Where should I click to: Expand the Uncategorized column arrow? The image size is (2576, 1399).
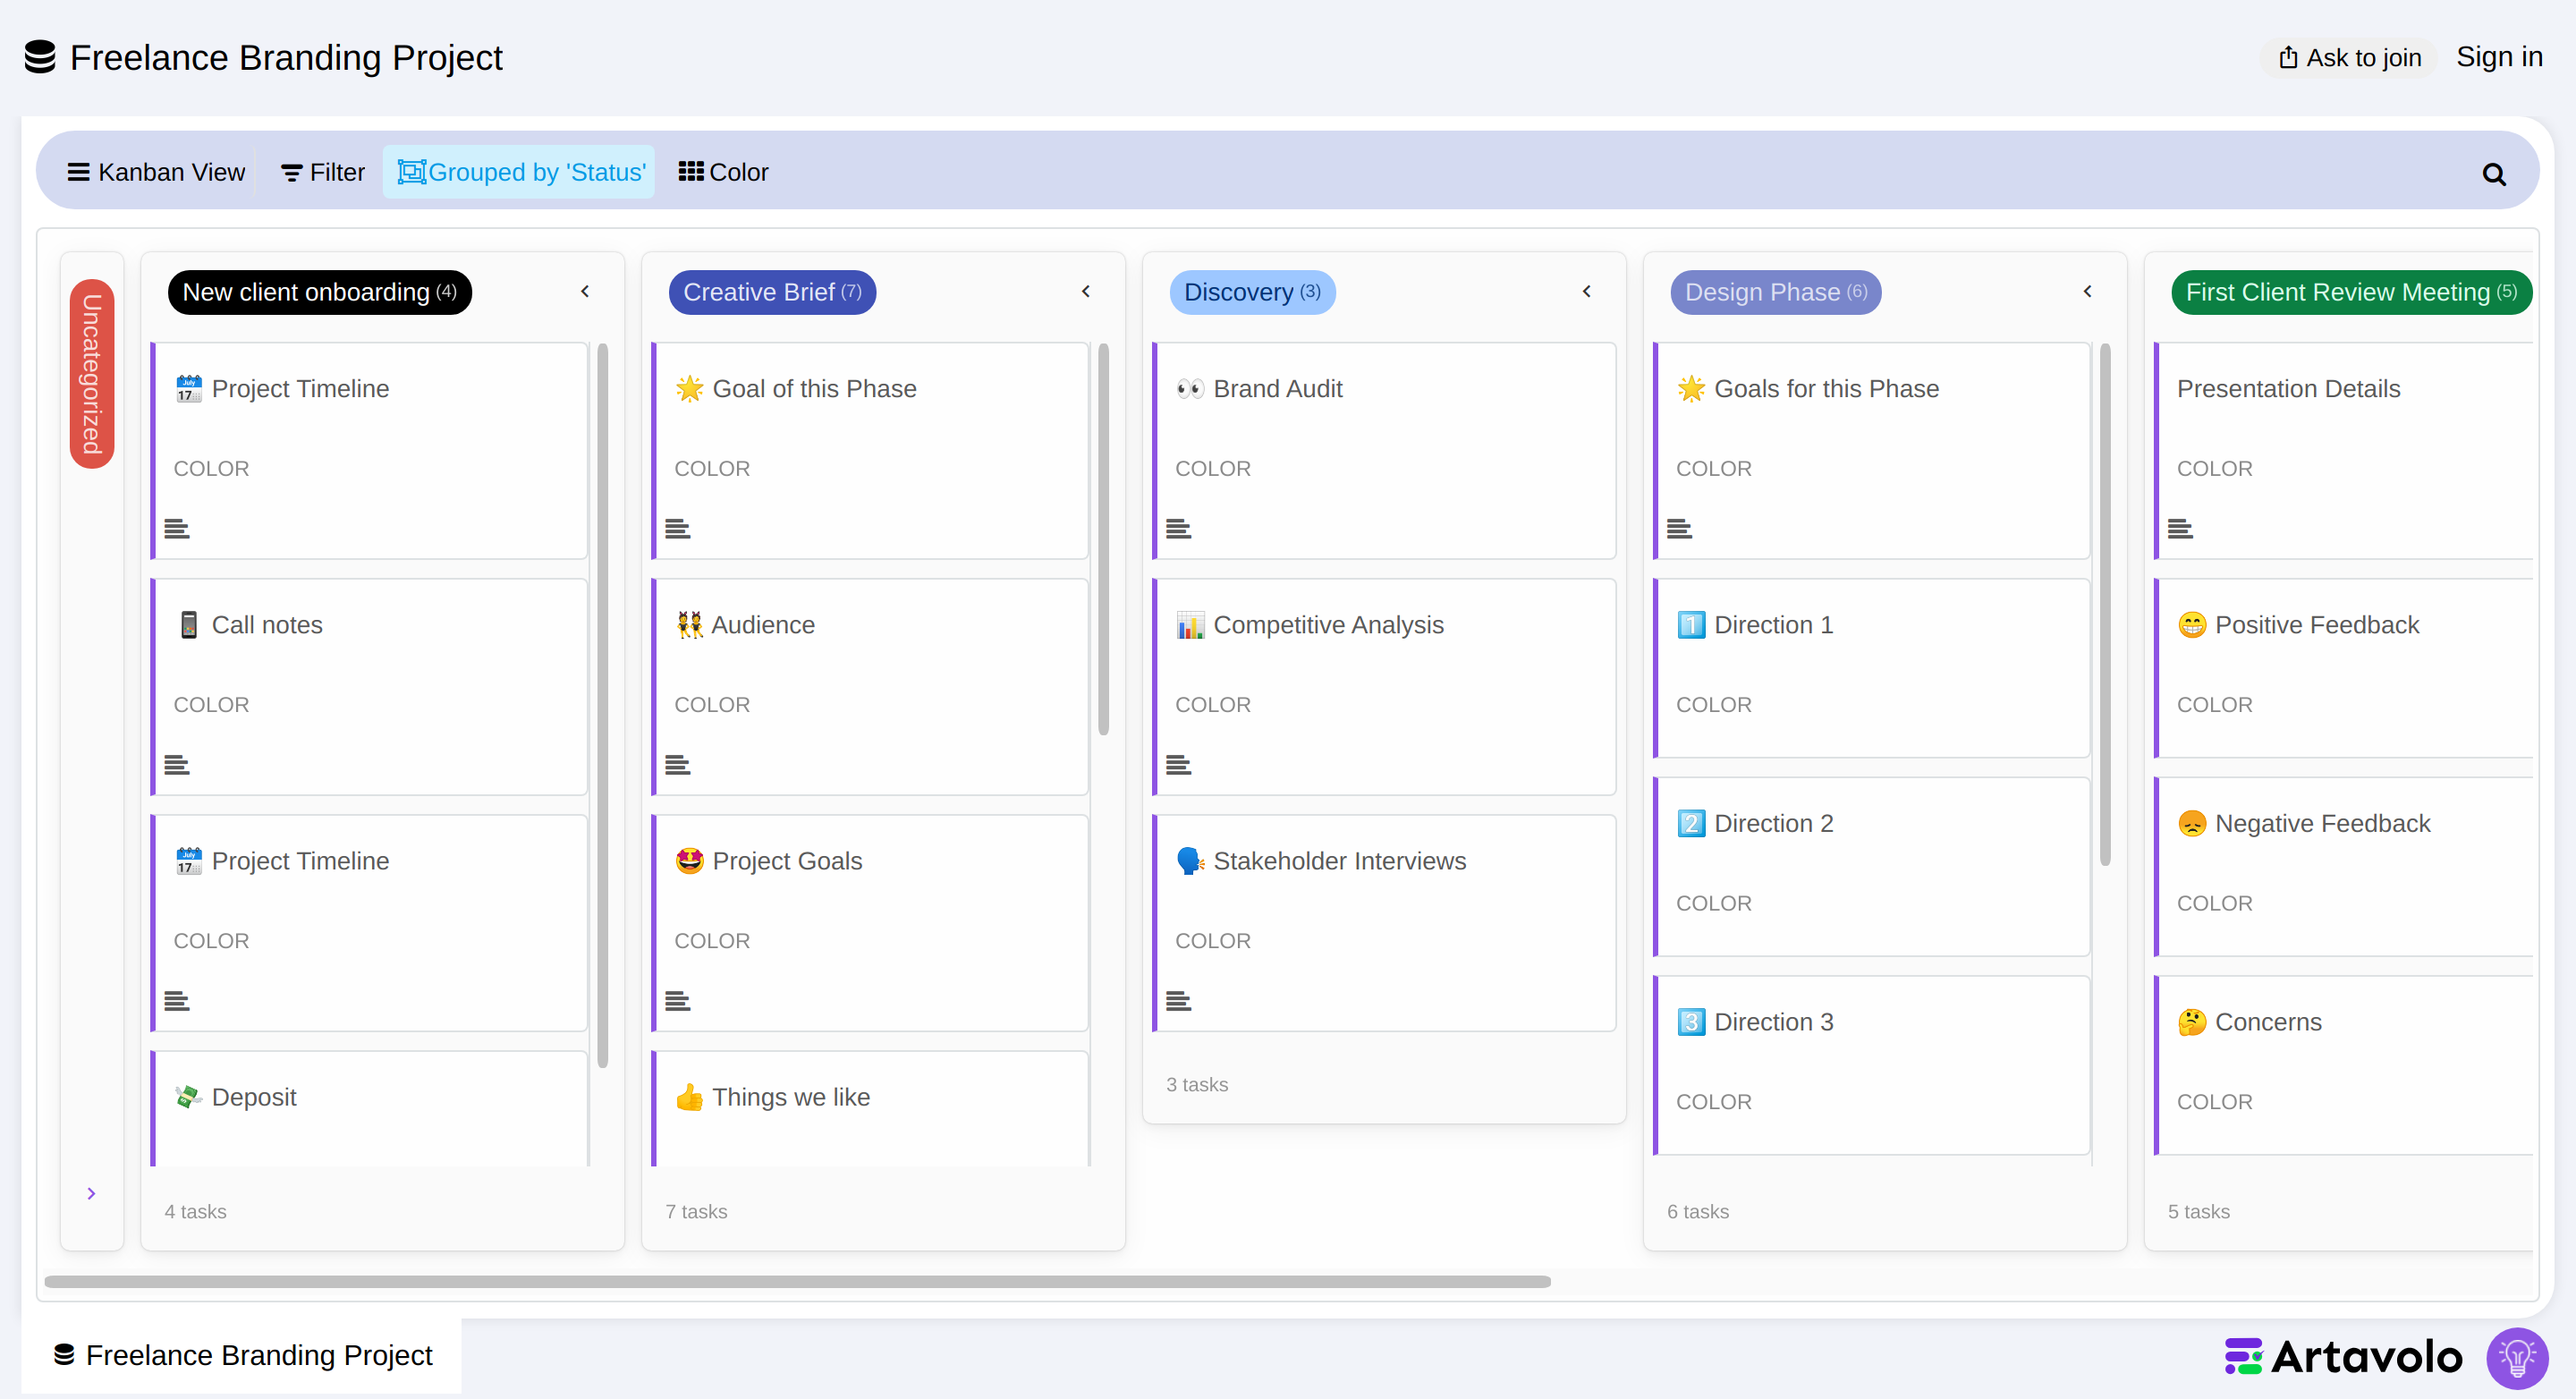91,1193
